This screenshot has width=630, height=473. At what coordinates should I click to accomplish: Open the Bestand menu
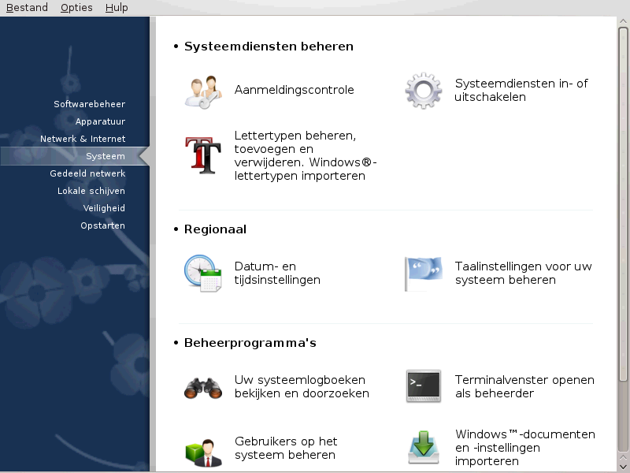click(x=27, y=7)
